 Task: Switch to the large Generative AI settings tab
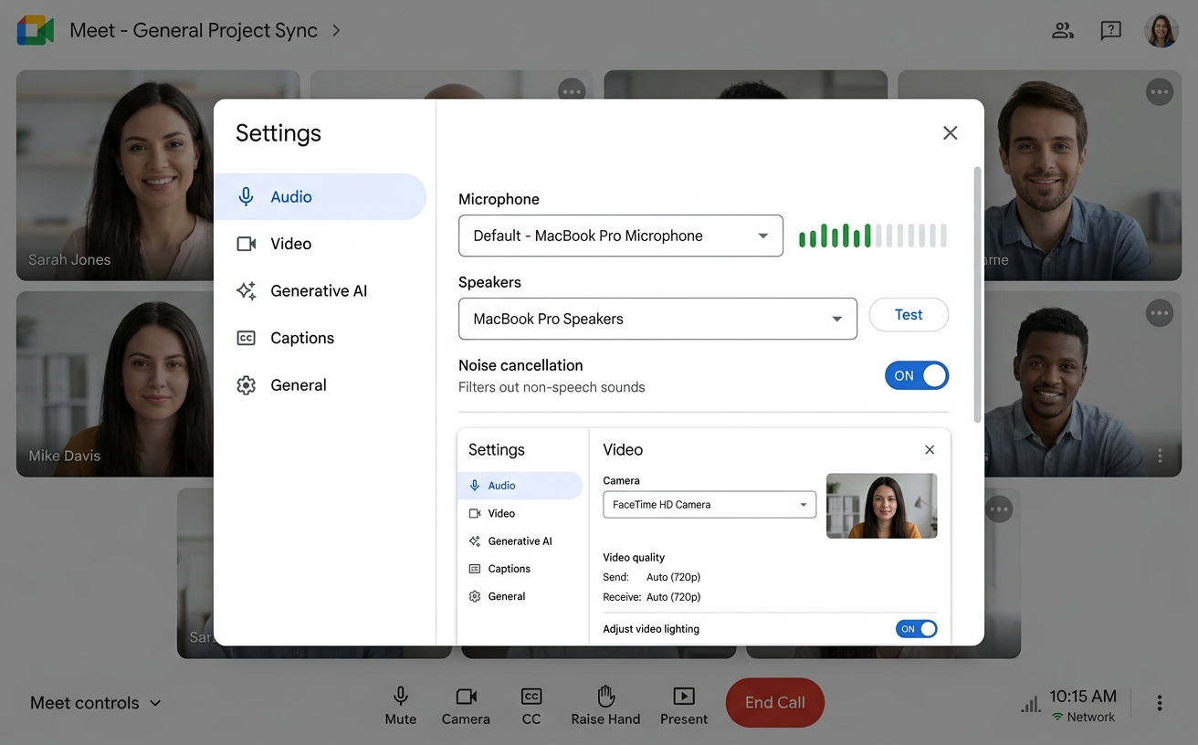(x=319, y=291)
